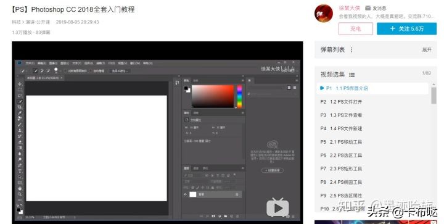Click 发消息 to message the uploader
This screenshot has width=444, height=224.
[x=376, y=8]
